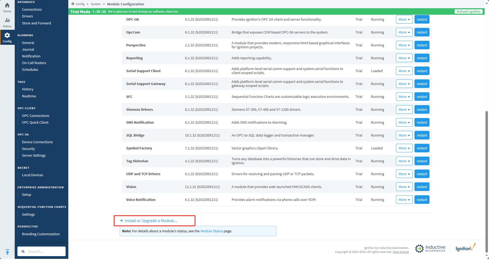This screenshot has height=265, width=489.
Task: Select the Config gear icon
Action: pos(7,35)
